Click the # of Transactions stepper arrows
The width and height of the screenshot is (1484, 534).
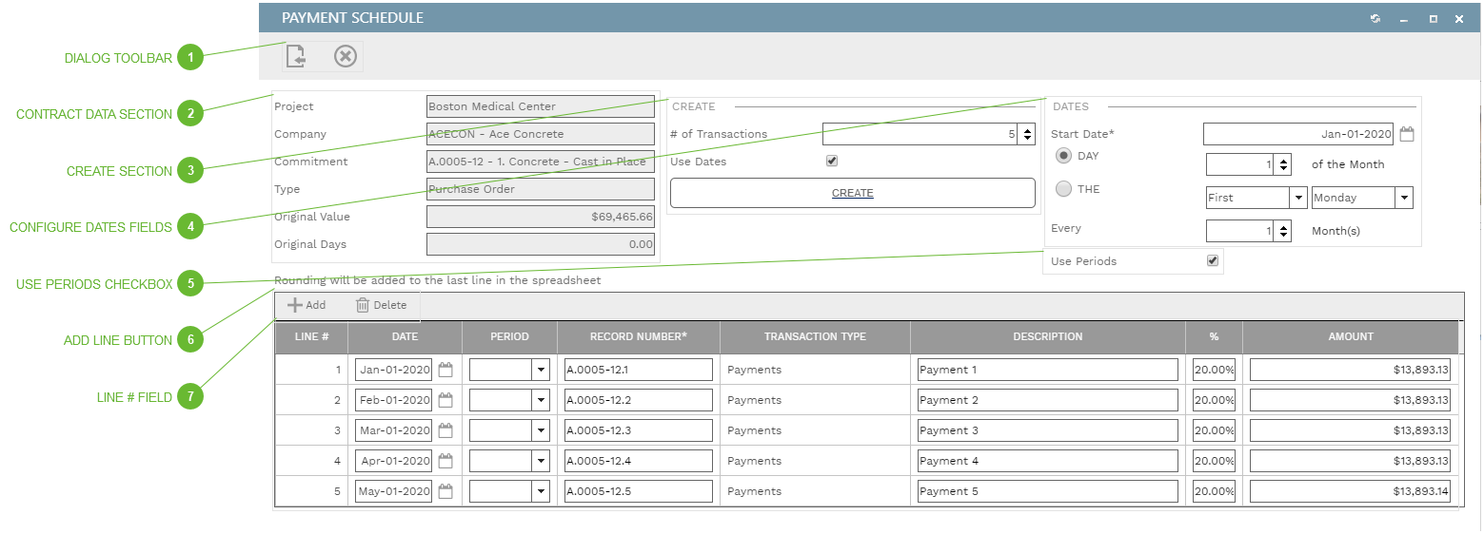click(1026, 134)
